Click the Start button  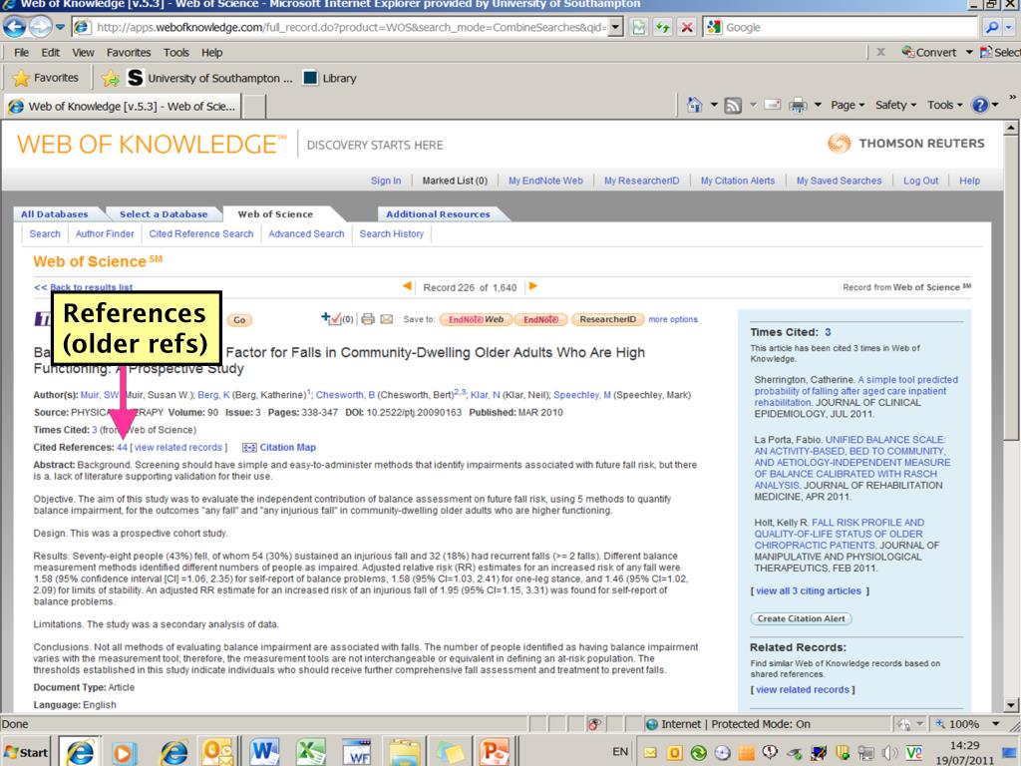[x=26, y=752]
